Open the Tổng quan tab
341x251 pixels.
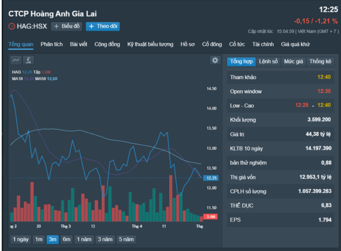click(21, 44)
